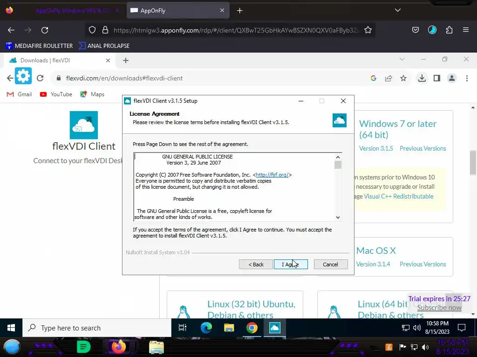
Task: Click the license text scroll up arrow
Action: tap(338, 157)
